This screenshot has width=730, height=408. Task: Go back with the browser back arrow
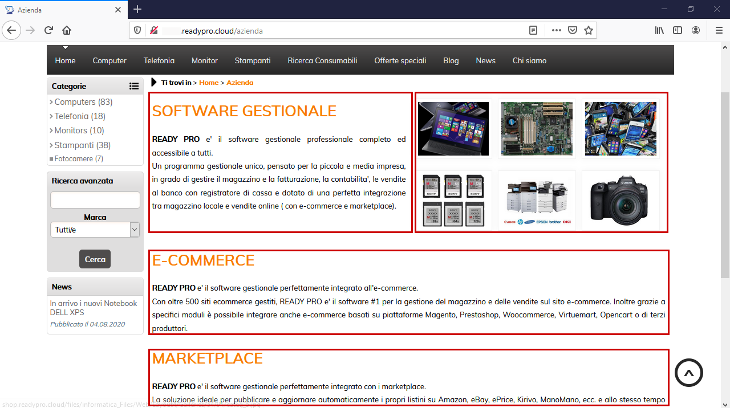11,30
